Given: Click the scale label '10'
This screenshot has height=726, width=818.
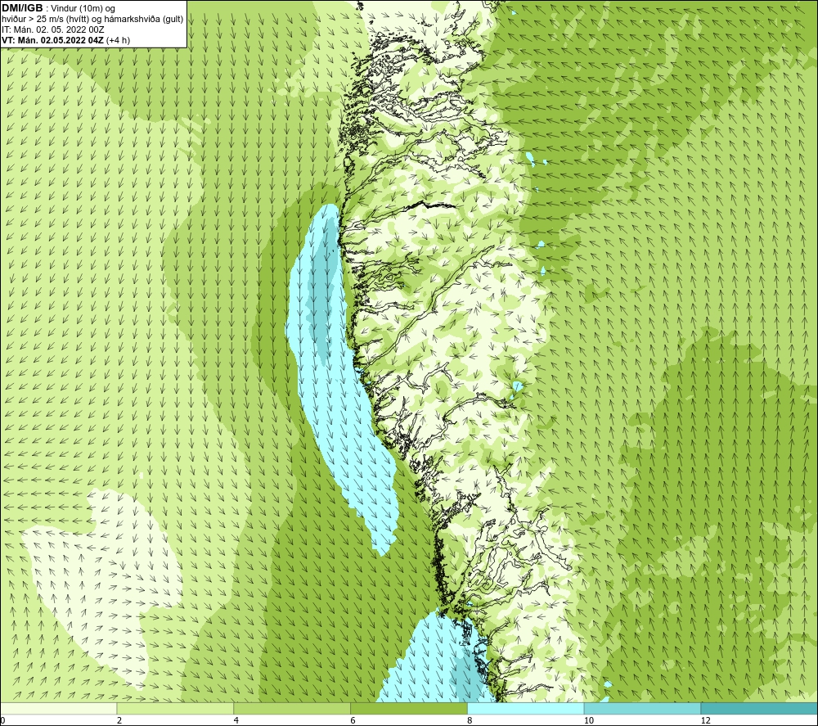Looking at the screenshot, I should pyautogui.click(x=588, y=720).
